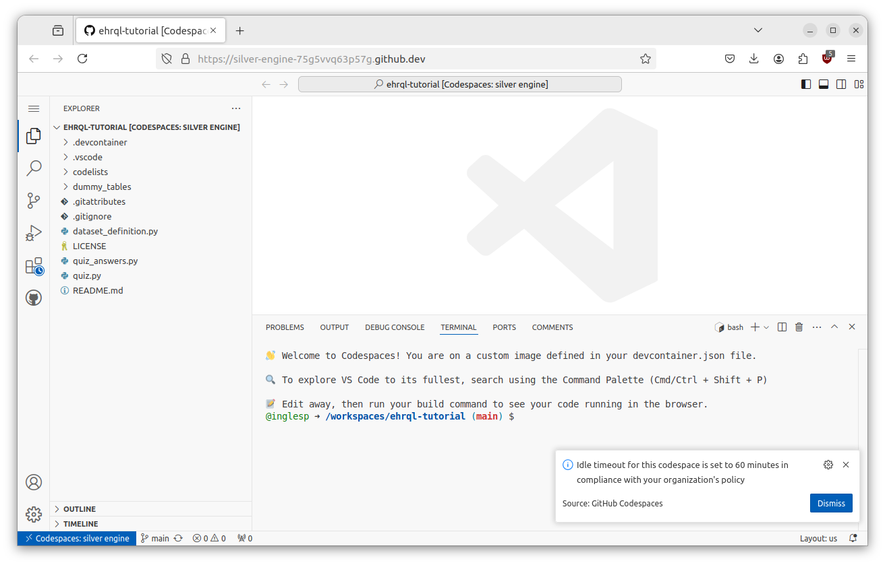Create a new terminal with plus icon
This screenshot has width=885, height=565.
click(x=755, y=327)
